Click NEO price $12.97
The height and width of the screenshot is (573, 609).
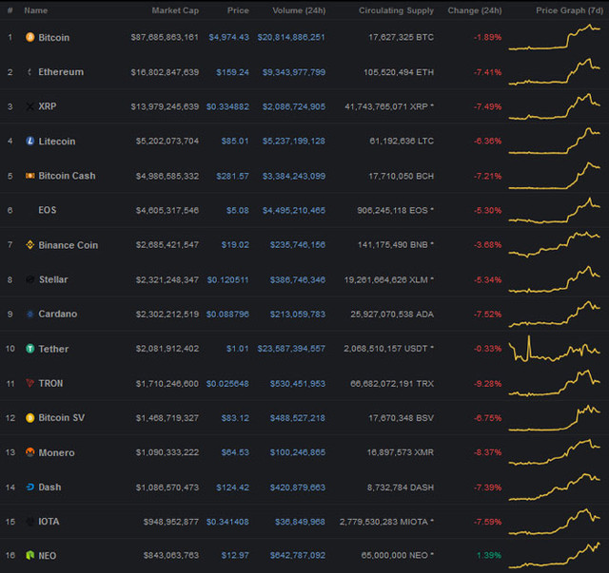point(235,556)
